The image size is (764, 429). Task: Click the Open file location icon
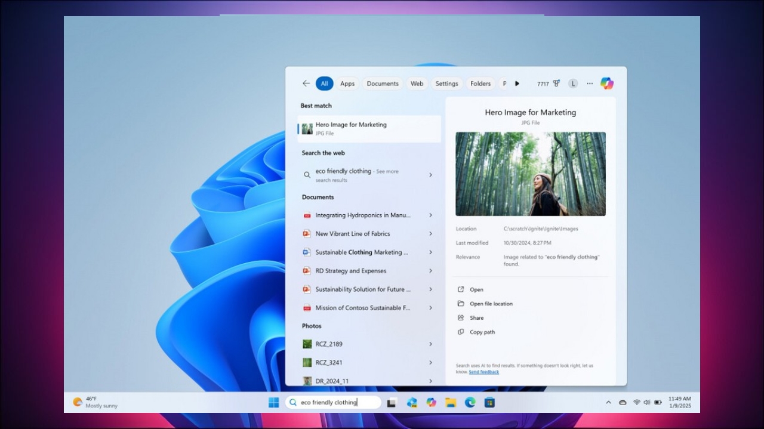[460, 303]
